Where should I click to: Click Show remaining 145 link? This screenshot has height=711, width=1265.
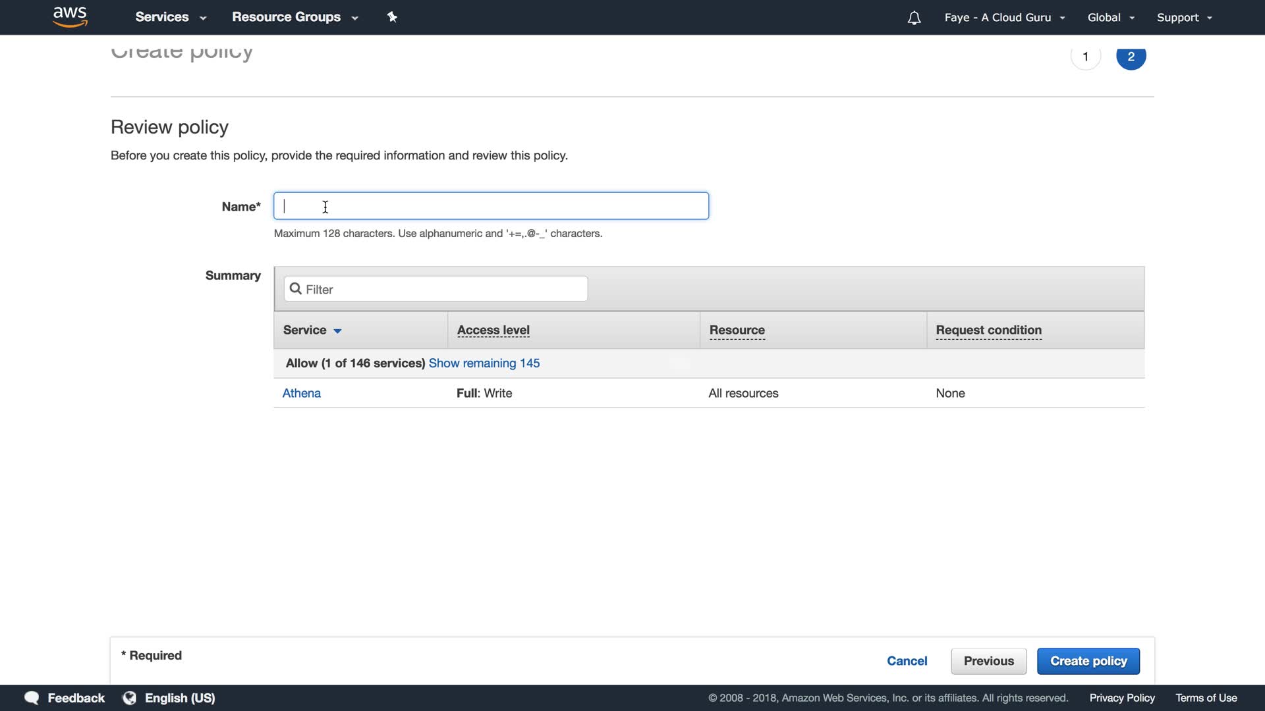[x=484, y=363]
